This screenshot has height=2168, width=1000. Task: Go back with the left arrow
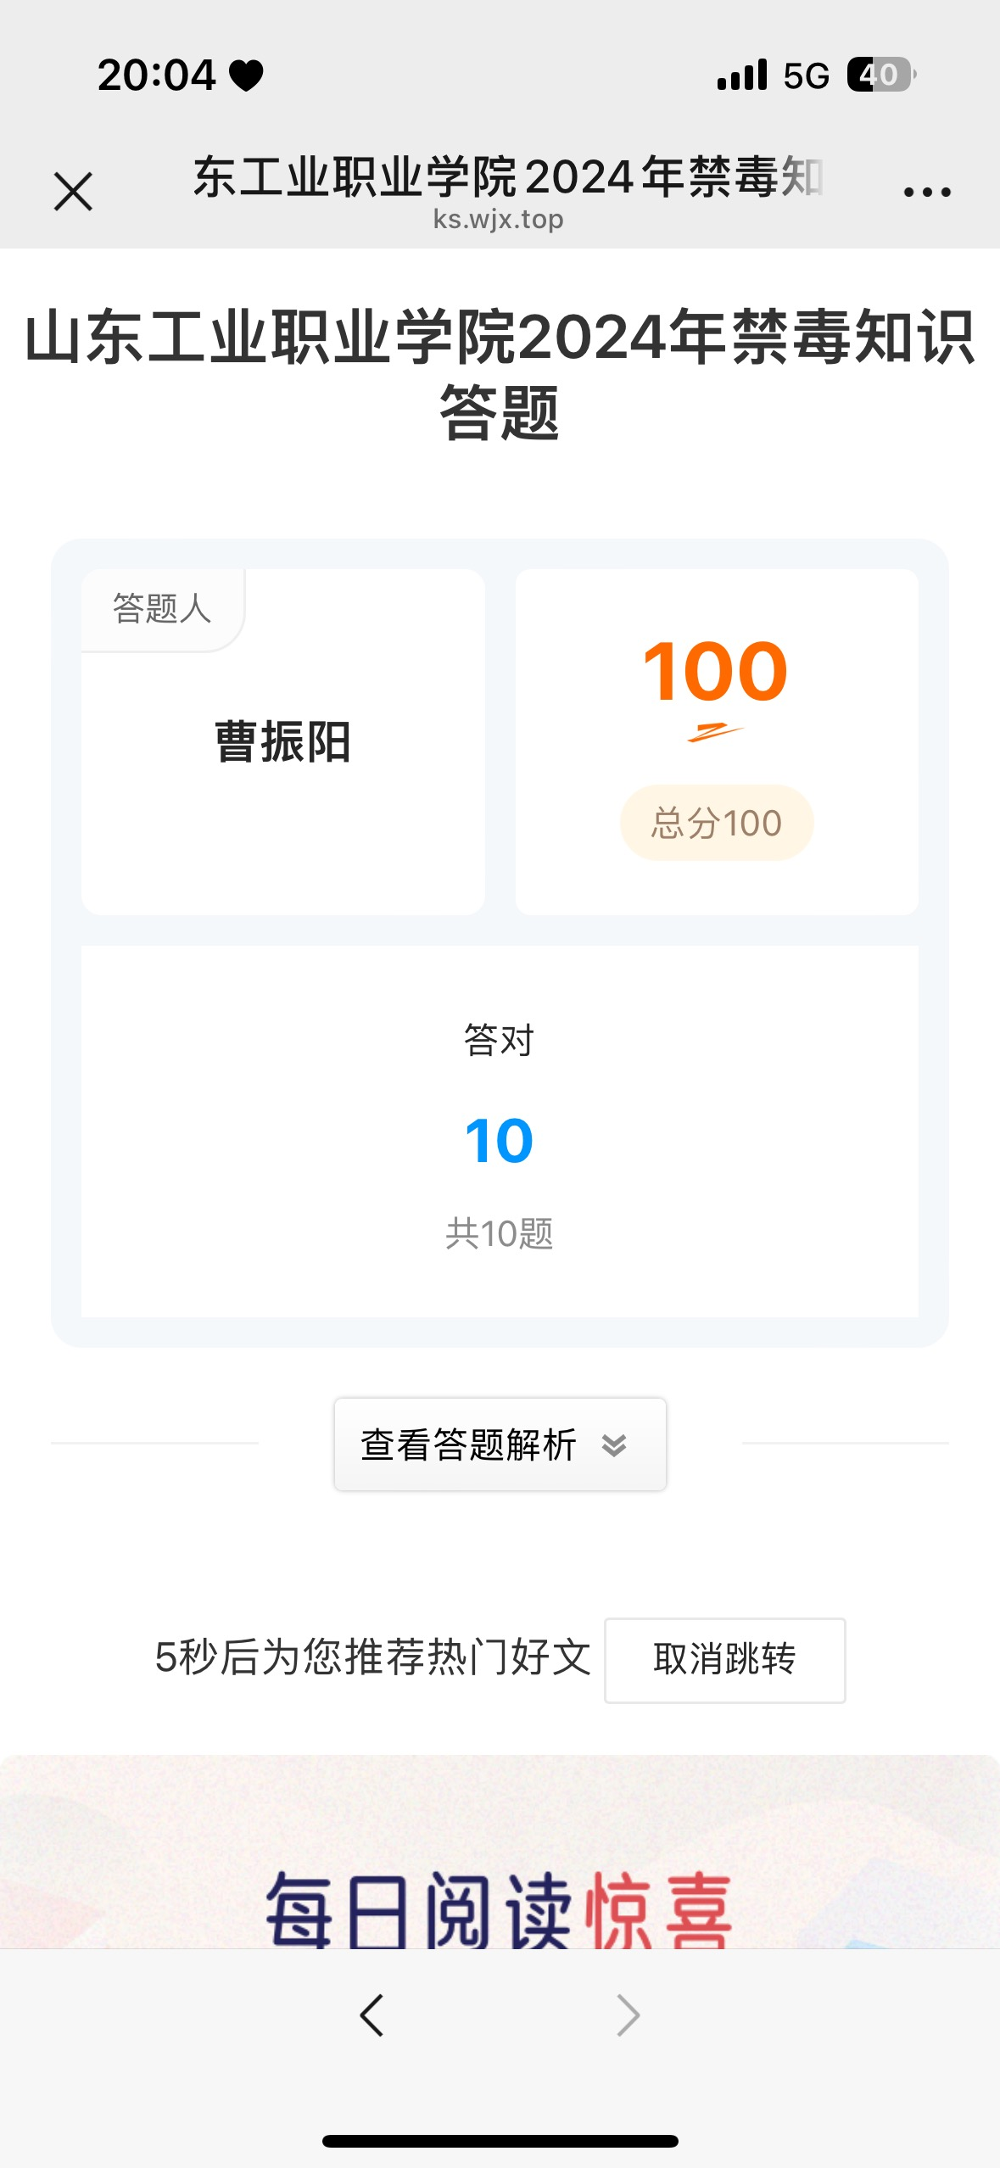[x=372, y=2015]
